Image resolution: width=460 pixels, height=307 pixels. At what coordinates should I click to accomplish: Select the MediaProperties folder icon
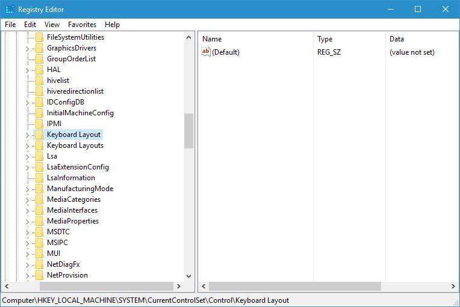[39, 222]
